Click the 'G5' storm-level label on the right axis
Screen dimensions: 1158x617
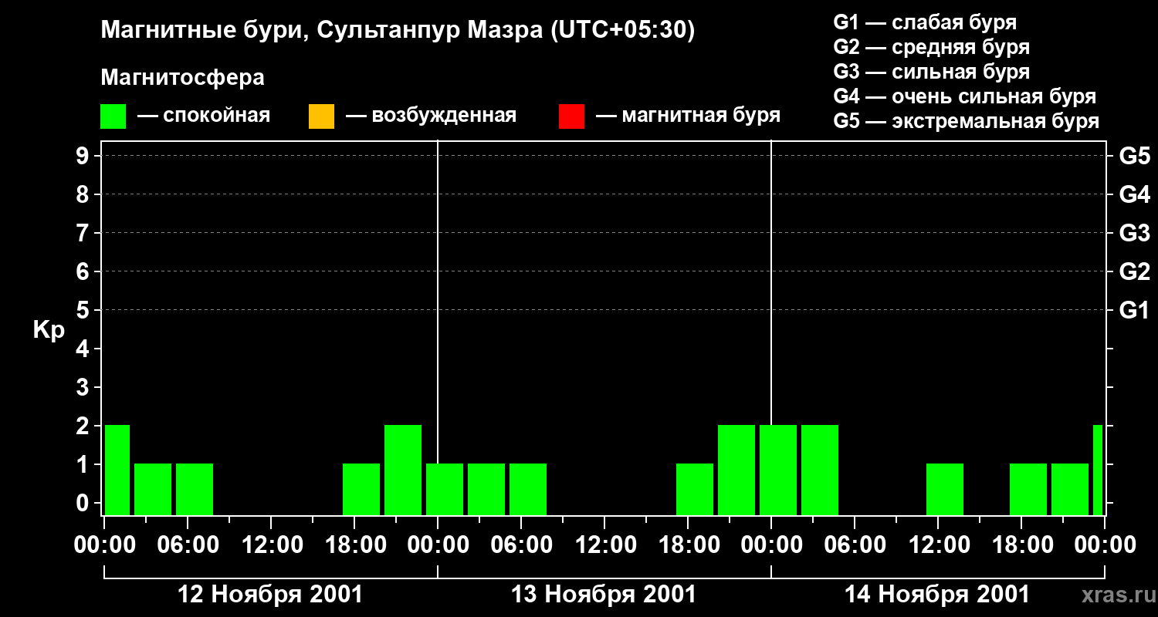(x=1135, y=156)
